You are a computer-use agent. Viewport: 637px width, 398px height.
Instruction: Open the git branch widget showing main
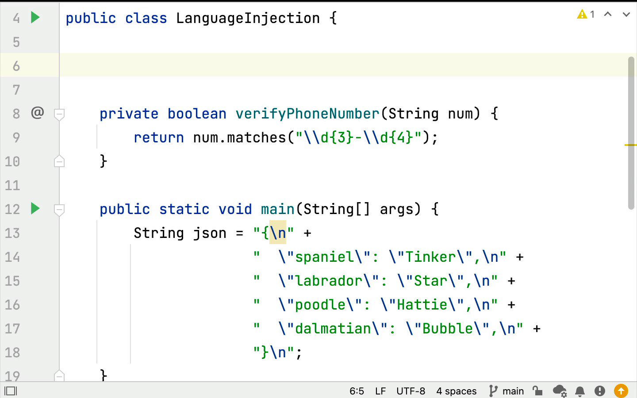click(507, 391)
